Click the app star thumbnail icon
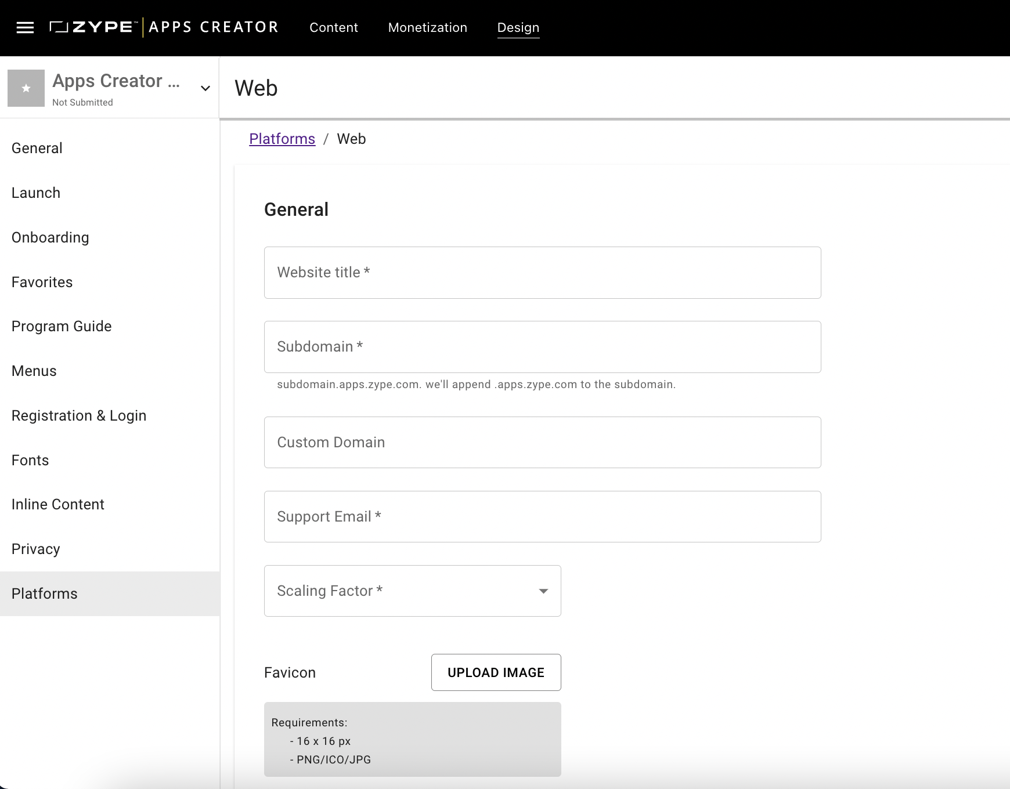The image size is (1010, 789). (26, 88)
